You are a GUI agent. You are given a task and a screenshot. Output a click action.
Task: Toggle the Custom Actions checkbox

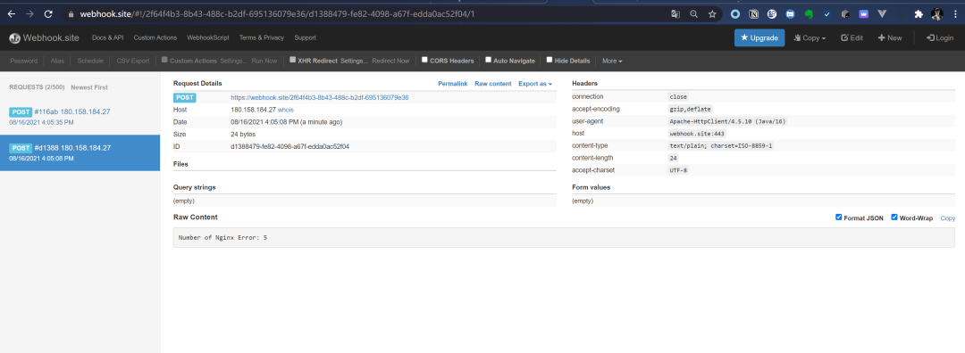pos(165,60)
